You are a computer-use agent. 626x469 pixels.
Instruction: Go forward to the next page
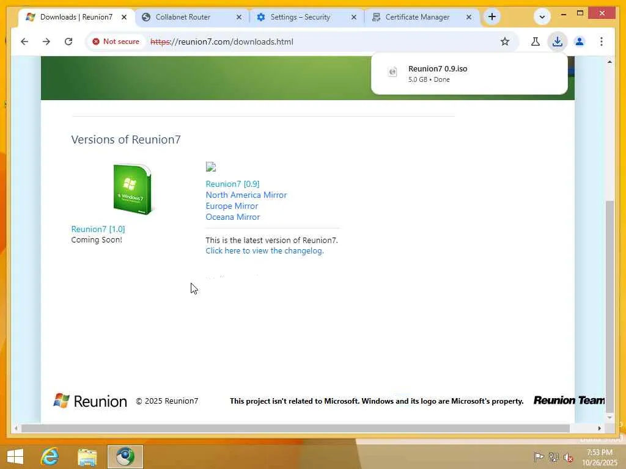[x=46, y=42]
